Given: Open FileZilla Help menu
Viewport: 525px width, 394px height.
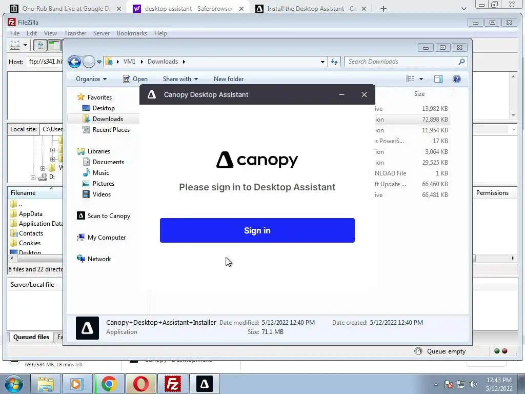Looking at the screenshot, I should [x=160, y=33].
